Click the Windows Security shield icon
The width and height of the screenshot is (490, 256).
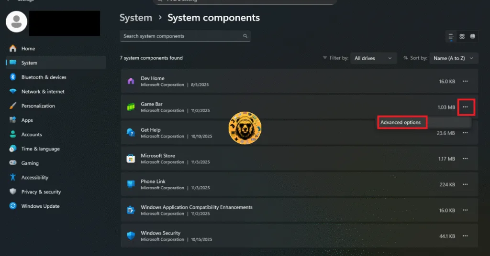pos(131,236)
